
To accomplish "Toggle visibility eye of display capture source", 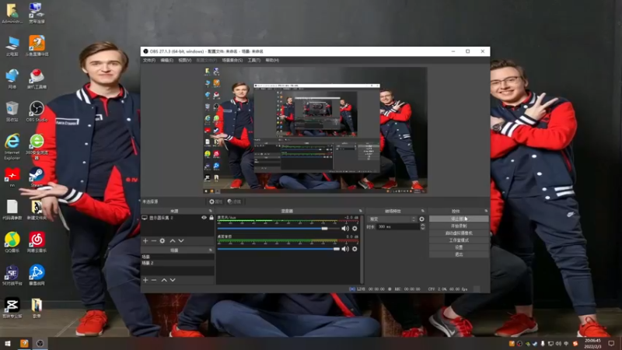I will coord(204,218).
